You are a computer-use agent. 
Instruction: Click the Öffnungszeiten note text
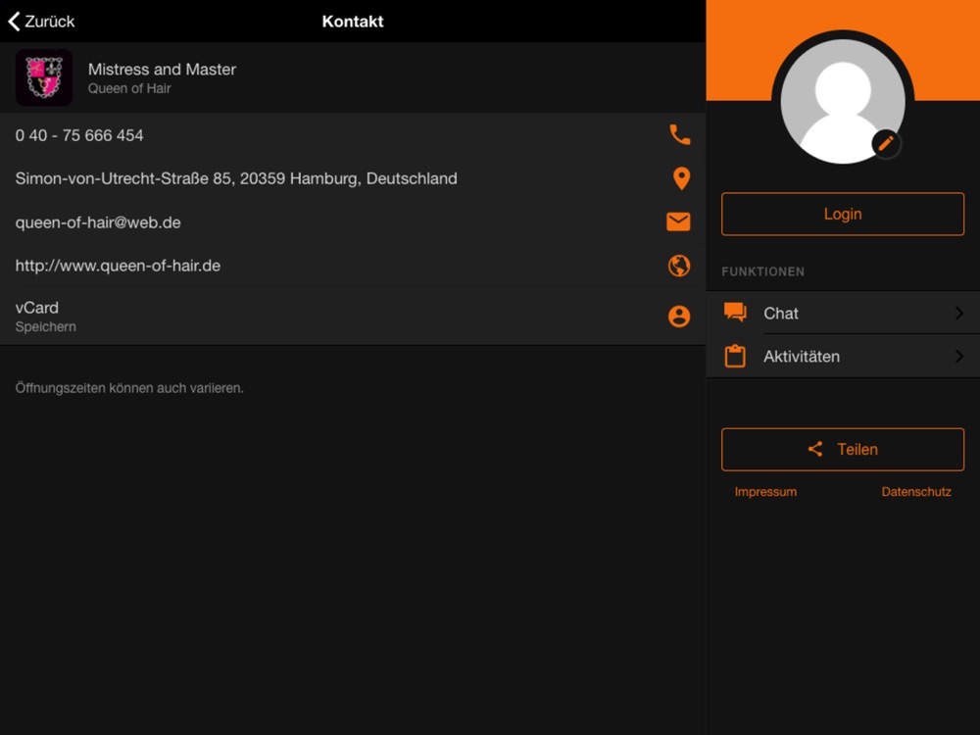(129, 388)
